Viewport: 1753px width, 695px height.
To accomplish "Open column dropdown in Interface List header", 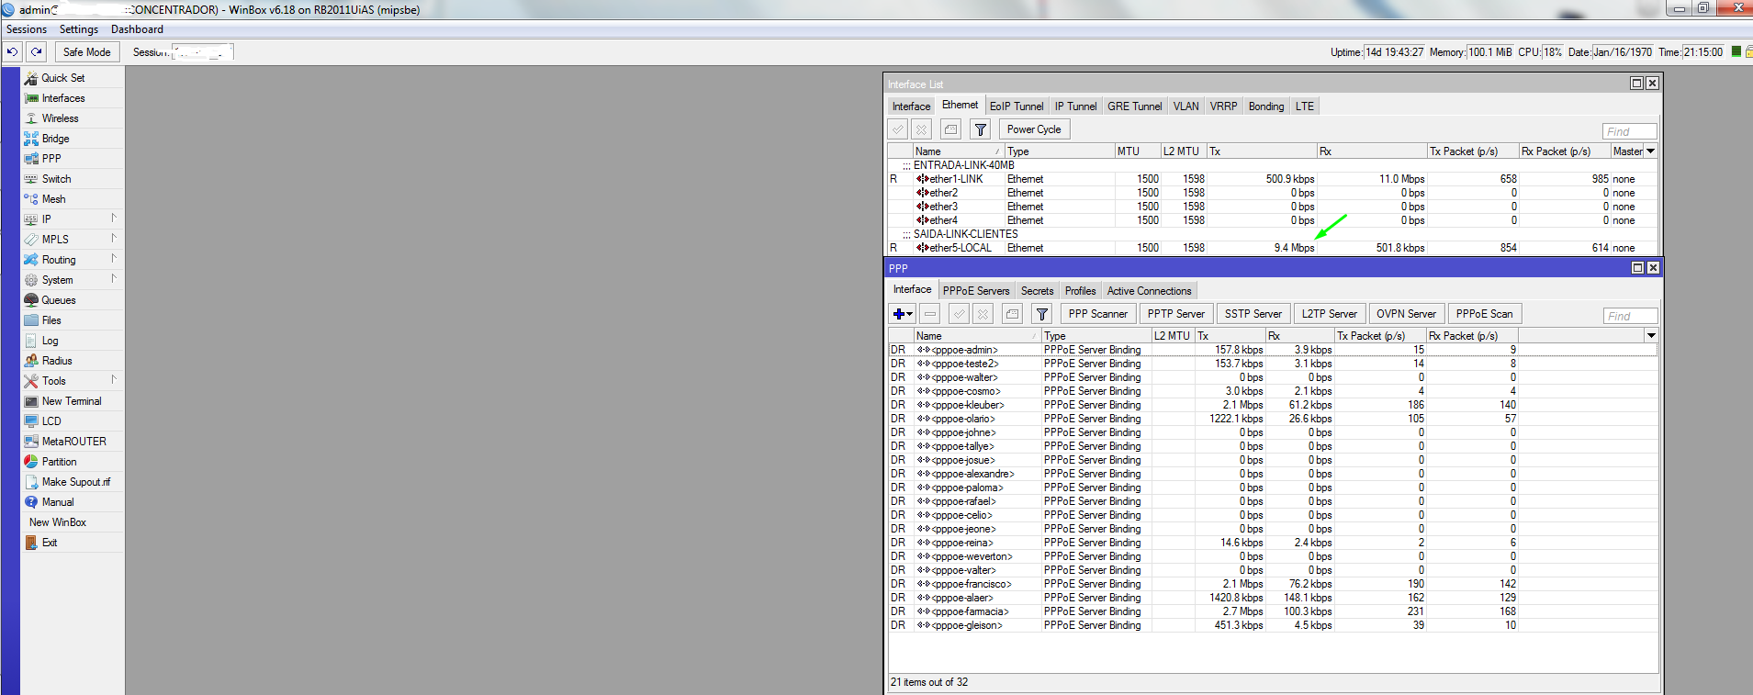I will 1651,151.
